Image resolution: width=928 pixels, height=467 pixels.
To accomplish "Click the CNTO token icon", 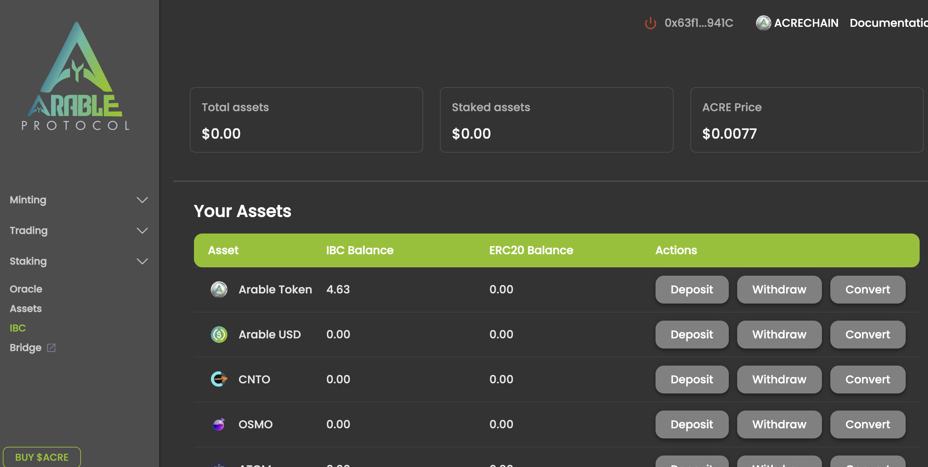I will (219, 379).
